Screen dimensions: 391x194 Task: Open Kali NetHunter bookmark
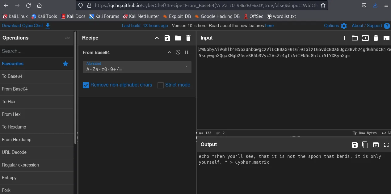141,16
